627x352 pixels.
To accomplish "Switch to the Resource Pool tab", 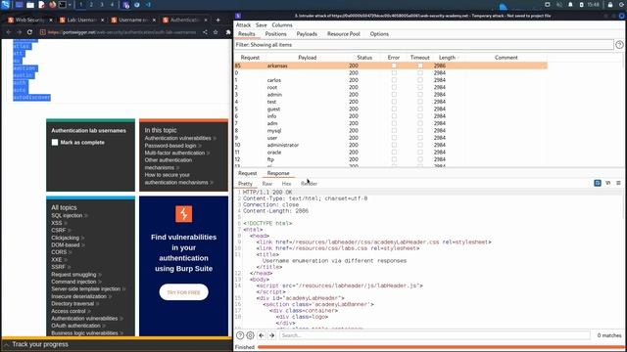I will click(x=344, y=34).
